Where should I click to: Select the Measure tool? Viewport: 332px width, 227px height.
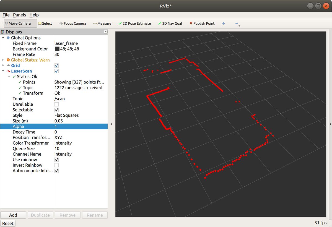(102, 24)
